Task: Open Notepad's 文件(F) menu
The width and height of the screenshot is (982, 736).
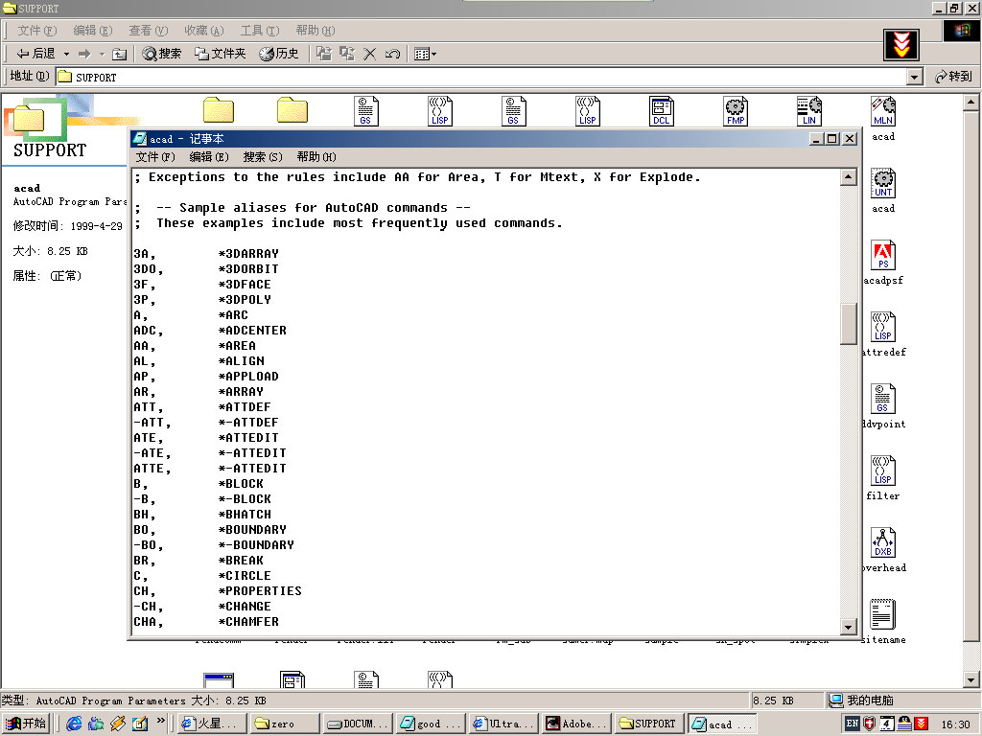Action: point(156,157)
